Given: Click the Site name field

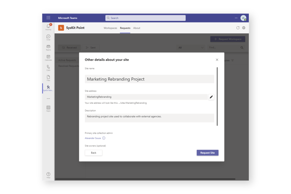Looking at the screenshot, I should (x=149, y=79).
